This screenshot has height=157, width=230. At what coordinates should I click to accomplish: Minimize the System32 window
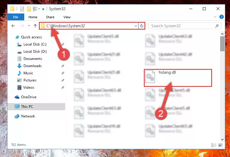point(191,9)
